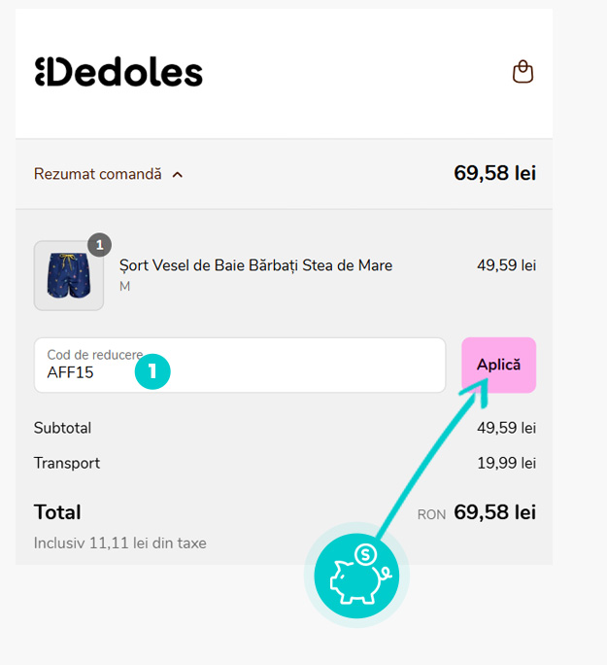Click product name Șort Vesel de Baie
The height and width of the screenshot is (665, 607).
pyautogui.click(x=255, y=265)
